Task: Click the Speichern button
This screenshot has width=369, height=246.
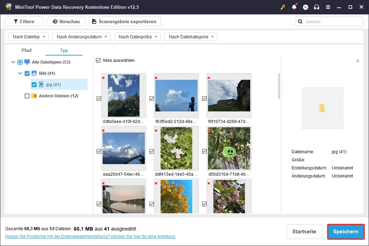Action: pyautogui.click(x=346, y=231)
